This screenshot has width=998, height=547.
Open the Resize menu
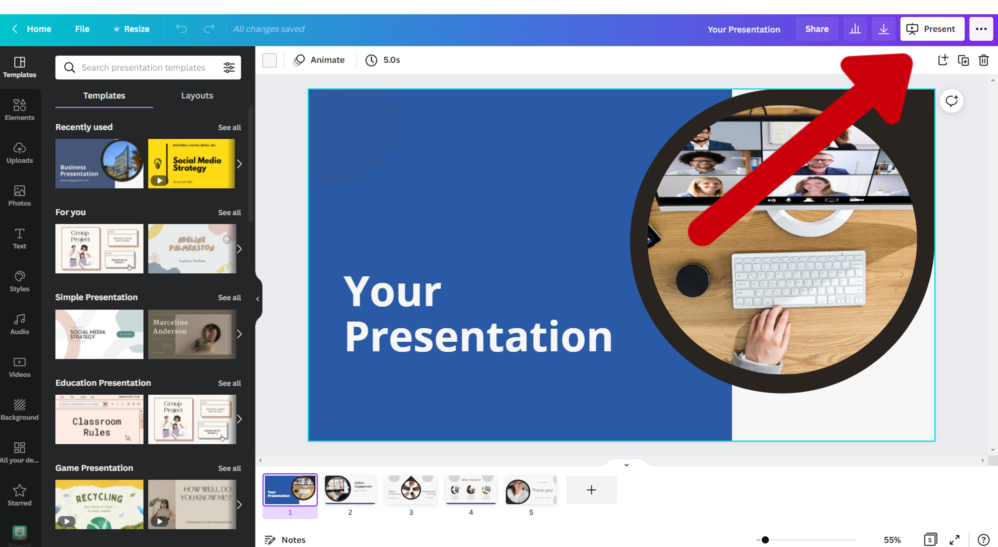(131, 29)
